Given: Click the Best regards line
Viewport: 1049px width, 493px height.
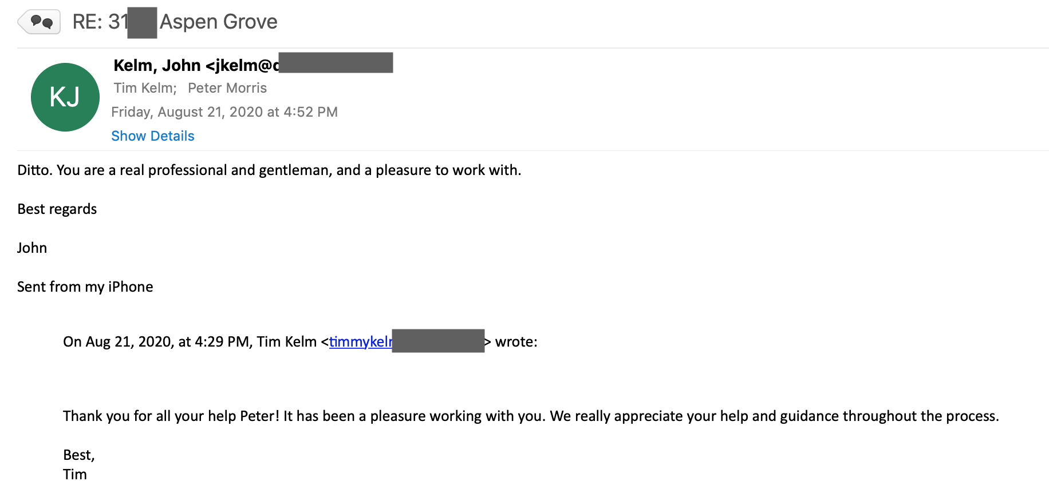Looking at the screenshot, I should 57,209.
